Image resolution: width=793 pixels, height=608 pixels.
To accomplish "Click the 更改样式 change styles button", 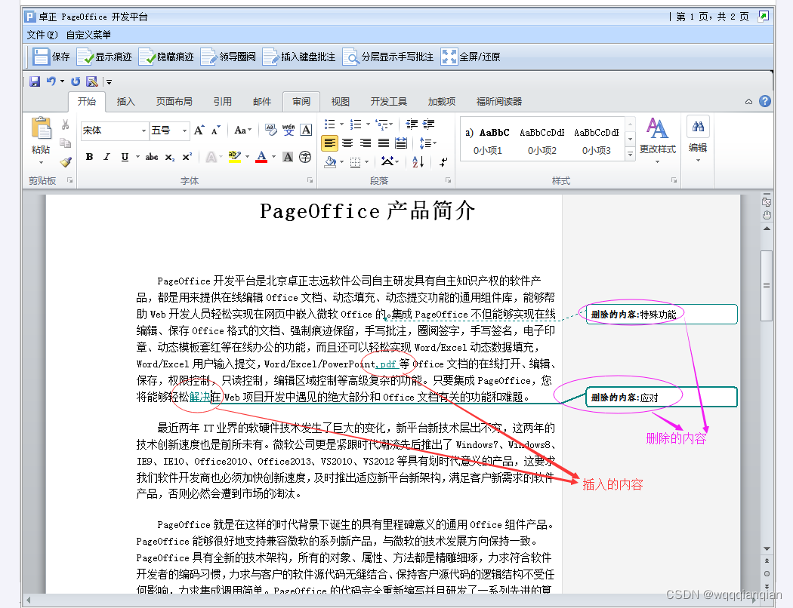I will [x=658, y=141].
